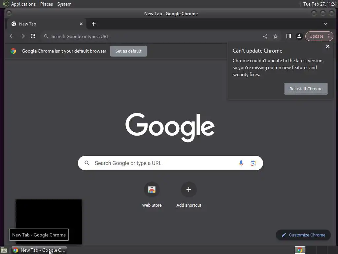Dismiss the Can't update Chrome popup
The image size is (338, 254).
(328, 46)
